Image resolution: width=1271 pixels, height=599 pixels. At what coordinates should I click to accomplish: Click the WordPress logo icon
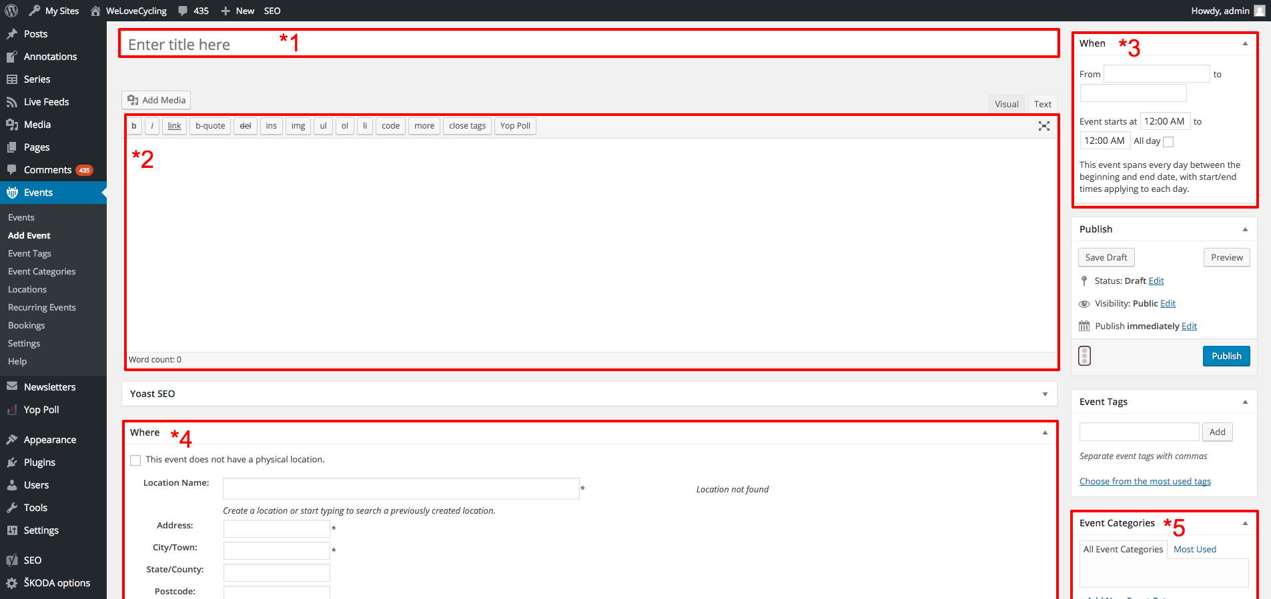pyautogui.click(x=11, y=11)
